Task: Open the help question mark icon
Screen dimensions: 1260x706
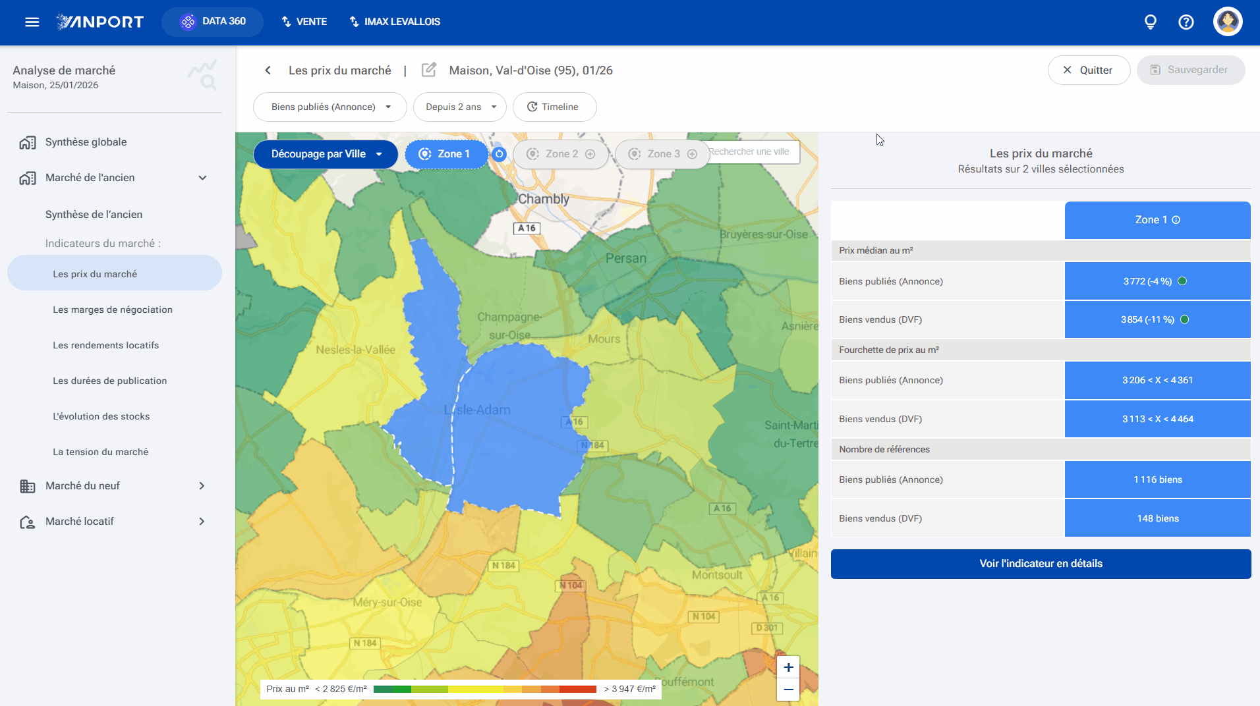Action: click(x=1186, y=22)
